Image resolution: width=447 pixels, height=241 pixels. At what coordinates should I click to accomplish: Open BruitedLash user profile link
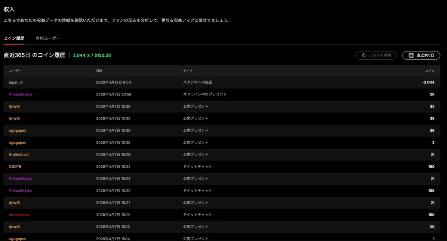point(19,155)
